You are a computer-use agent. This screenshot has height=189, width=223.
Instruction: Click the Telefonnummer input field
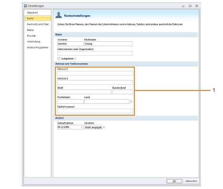tap(95, 111)
